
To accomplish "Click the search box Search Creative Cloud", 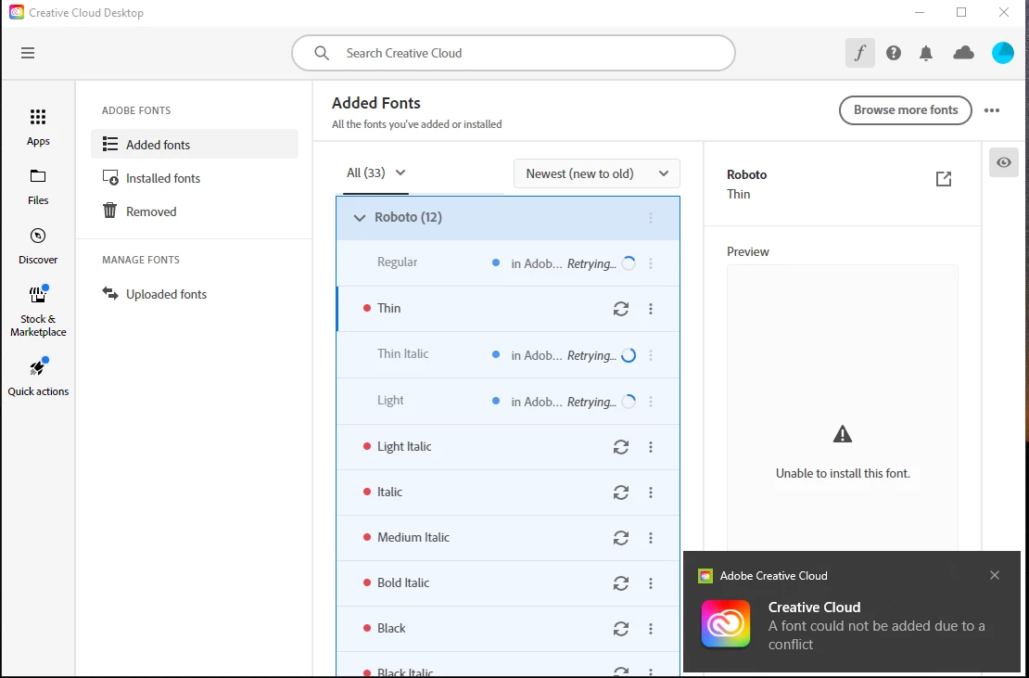I will tap(514, 53).
